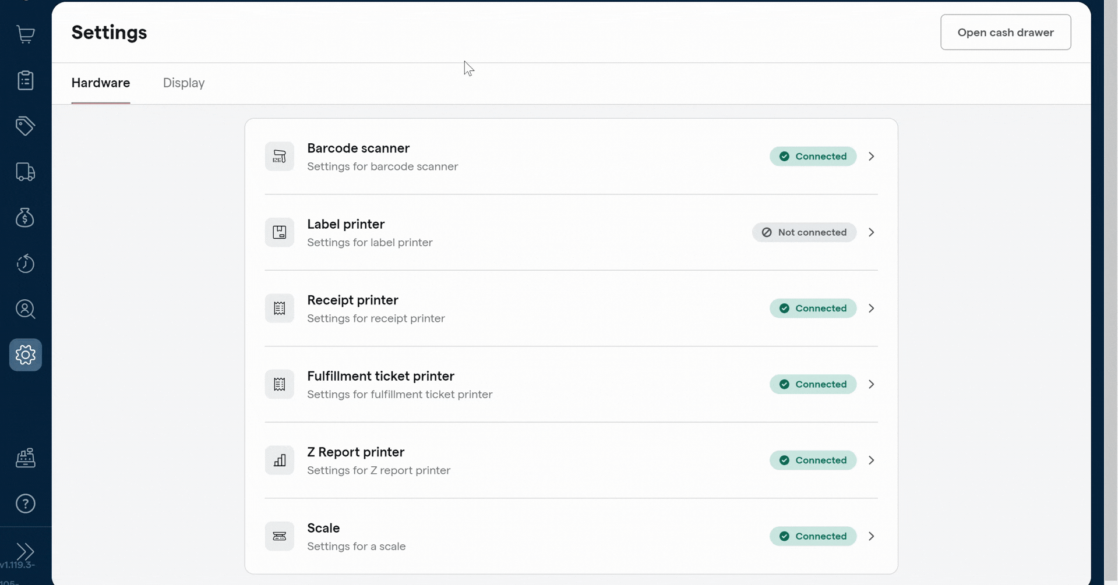Screen dimensions: 1118x585
Task: Click the Label printer Not connected badge
Action: coord(805,232)
